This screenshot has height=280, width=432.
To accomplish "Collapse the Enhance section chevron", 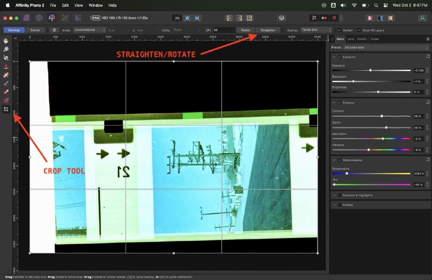I will coord(334,103).
